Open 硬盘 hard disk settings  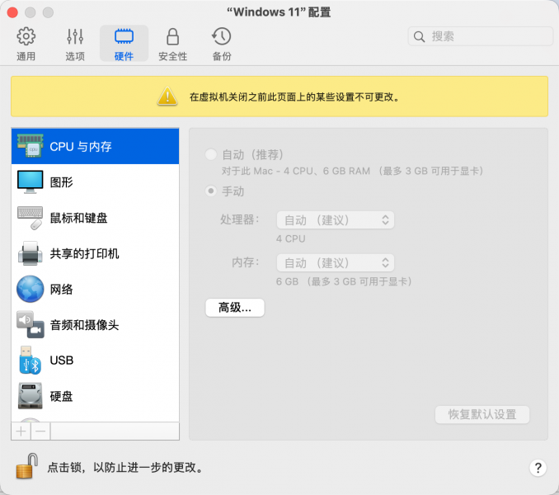tap(95, 396)
